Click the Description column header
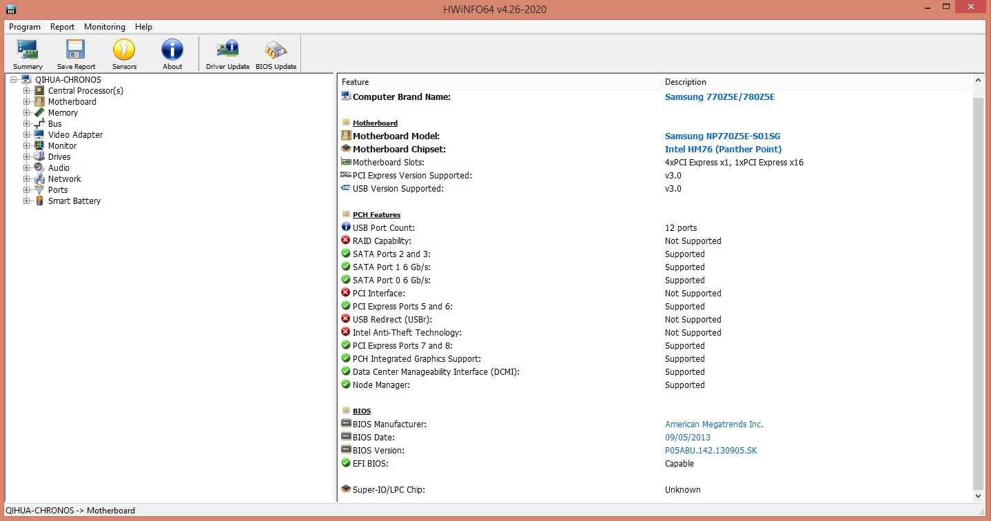 pyautogui.click(x=815, y=82)
